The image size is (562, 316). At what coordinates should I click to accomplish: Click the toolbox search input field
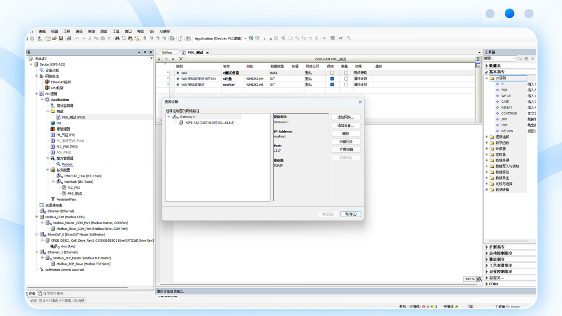coord(500,58)
